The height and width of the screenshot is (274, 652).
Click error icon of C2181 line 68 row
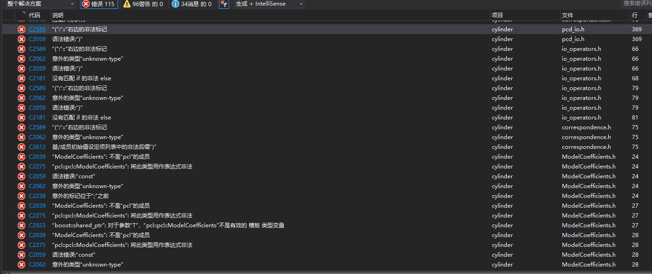click(21, 78)
